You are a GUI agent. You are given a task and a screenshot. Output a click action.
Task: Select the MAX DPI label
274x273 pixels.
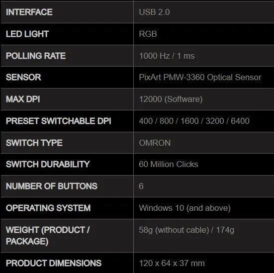click(x=23, y=99)
